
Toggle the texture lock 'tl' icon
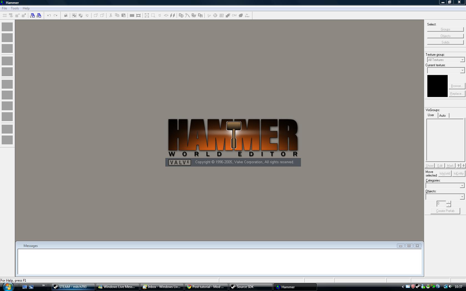tap(159, 16)
